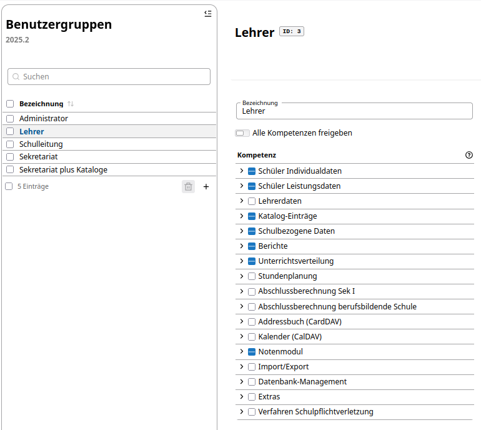Select the Sekretariat group name
The width and height of the screenshot is (481, 430).
38,157
